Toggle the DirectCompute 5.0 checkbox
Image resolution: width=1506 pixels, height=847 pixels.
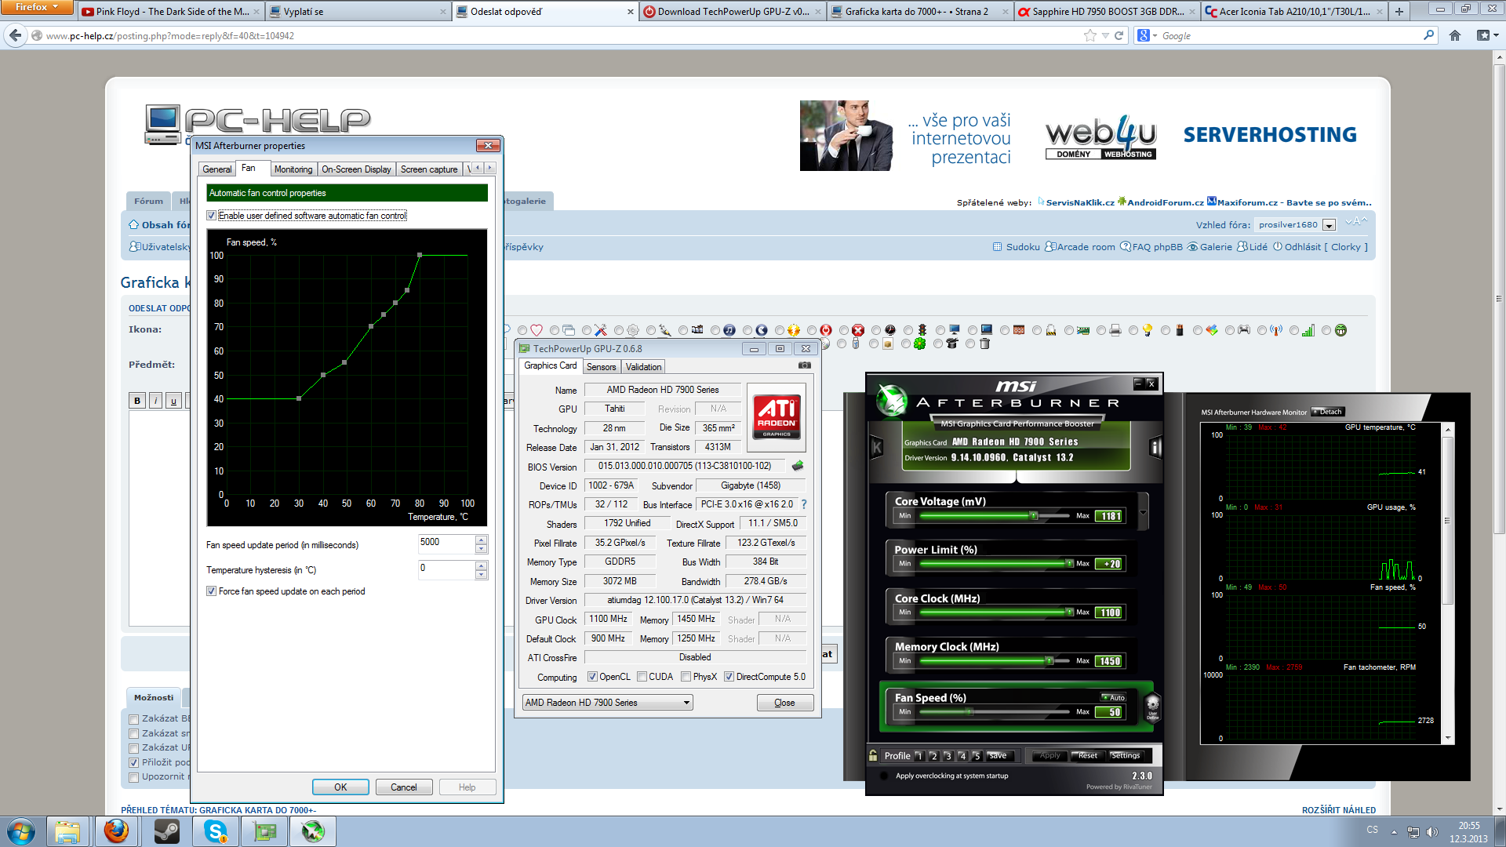729,677
